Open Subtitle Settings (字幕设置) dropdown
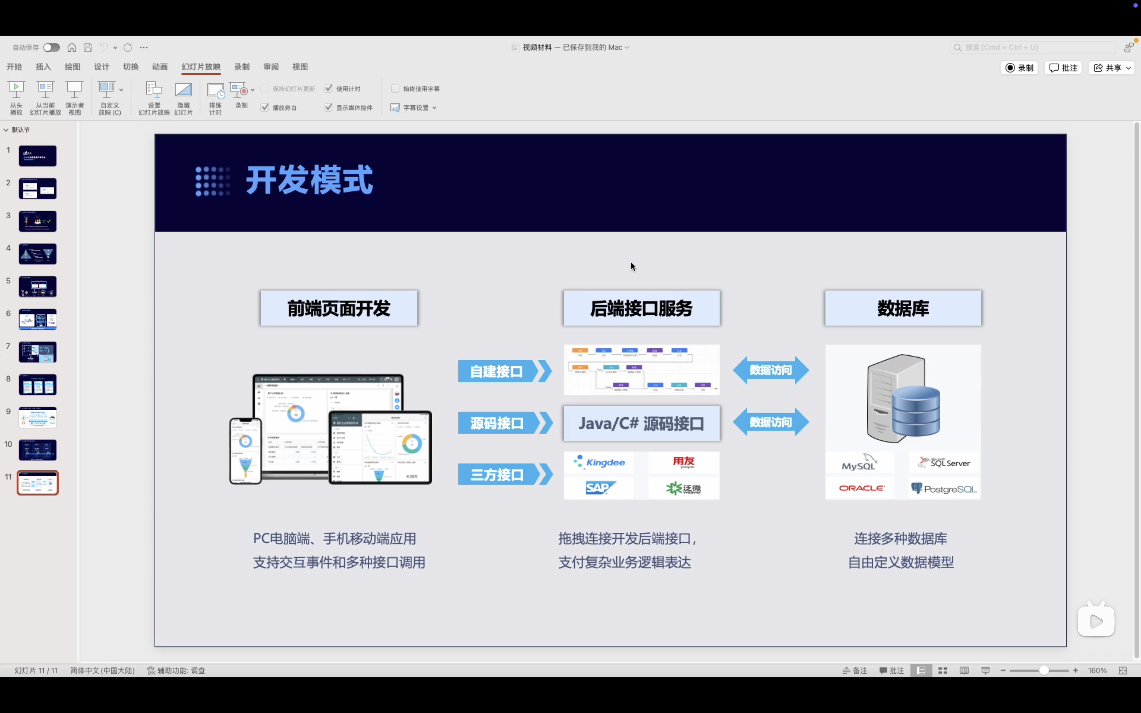The width and height of the screenshot is (1141, 713). (414, 108)
